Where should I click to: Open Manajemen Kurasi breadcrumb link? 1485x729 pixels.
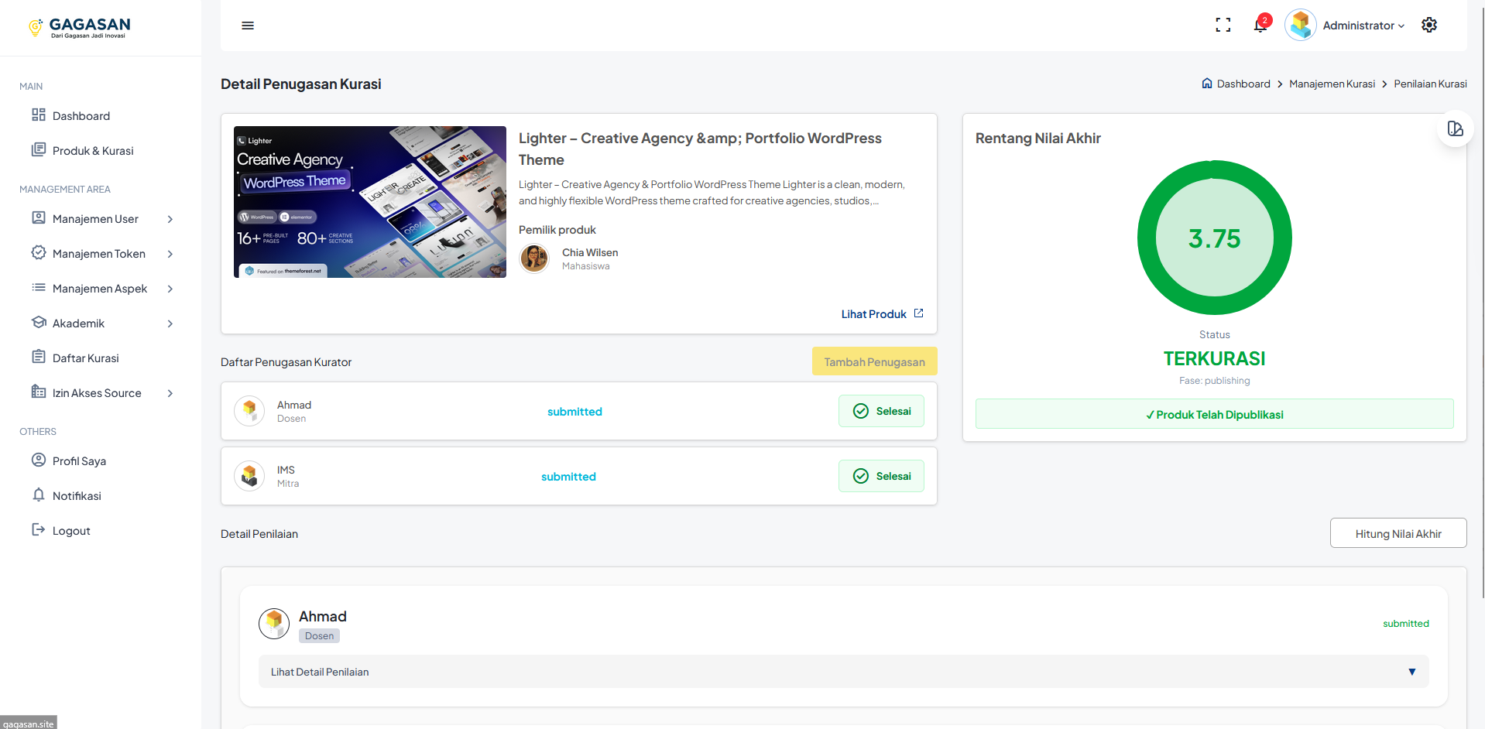1332,84
